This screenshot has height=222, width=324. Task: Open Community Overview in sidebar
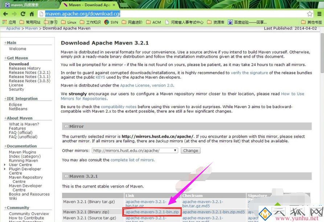pyautogui.click(x=29, y=214)
